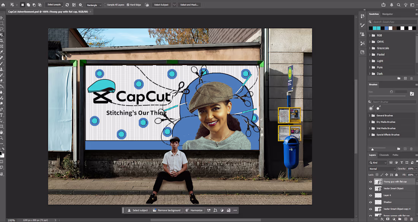Click Select subject in contextual bar
The height and width of the screenshot is (222, 418).
tap(138, 211)
